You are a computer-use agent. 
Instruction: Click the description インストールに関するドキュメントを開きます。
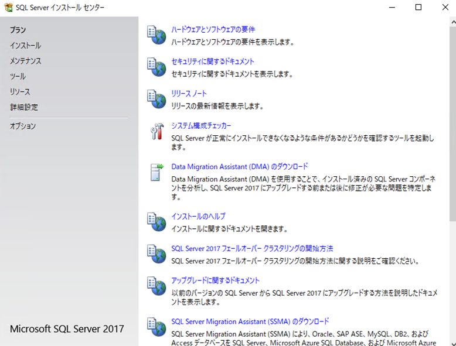point(229,229)
